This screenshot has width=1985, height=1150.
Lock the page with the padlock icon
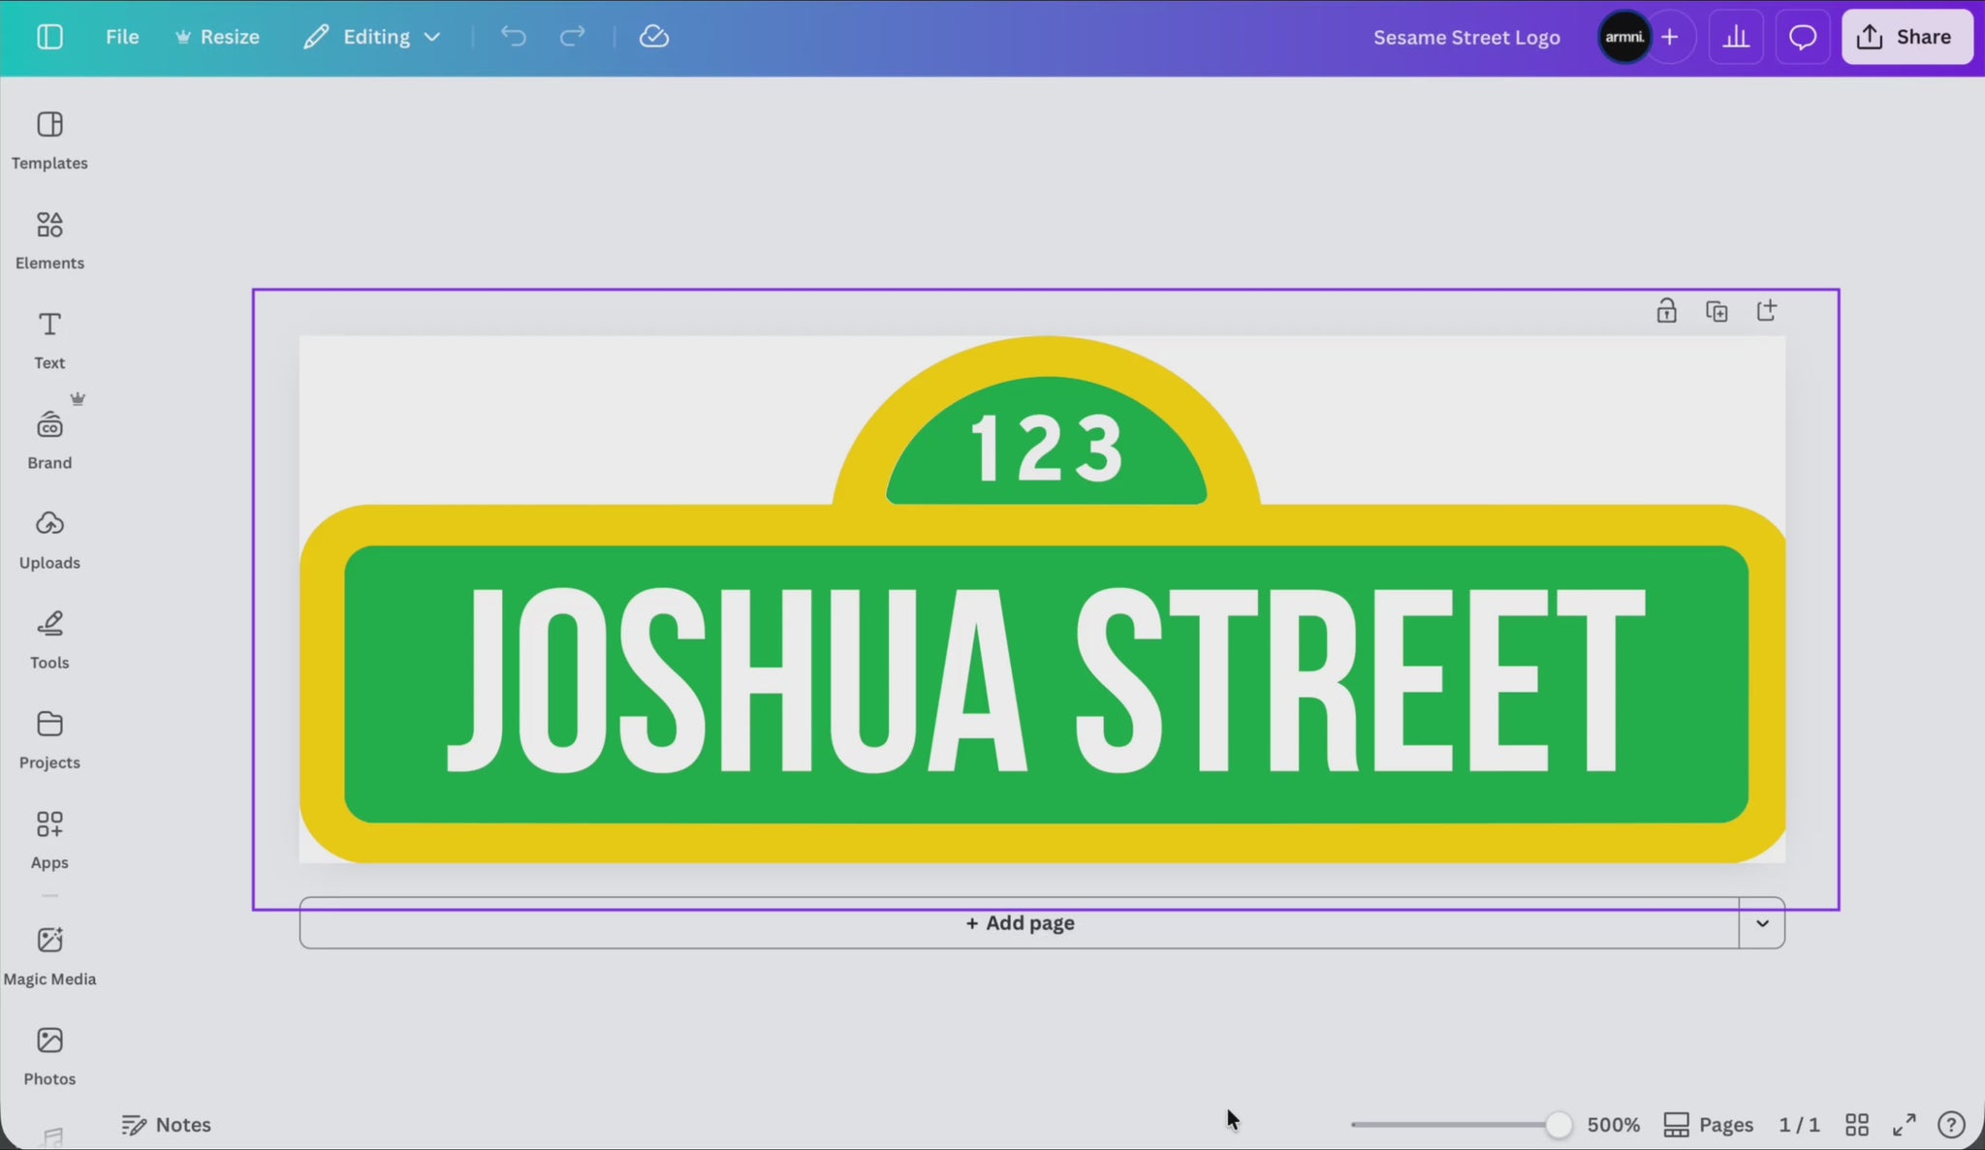click(1666, 312)
